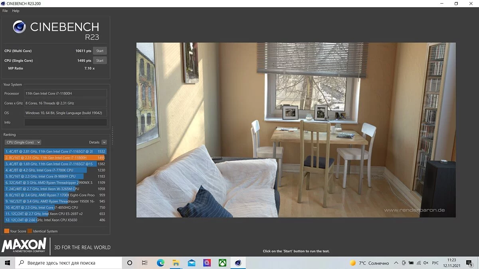This screenshot has width=479, height=269.
Task: Click the orange Your Score swatch
Action: [x=6, y=231]
